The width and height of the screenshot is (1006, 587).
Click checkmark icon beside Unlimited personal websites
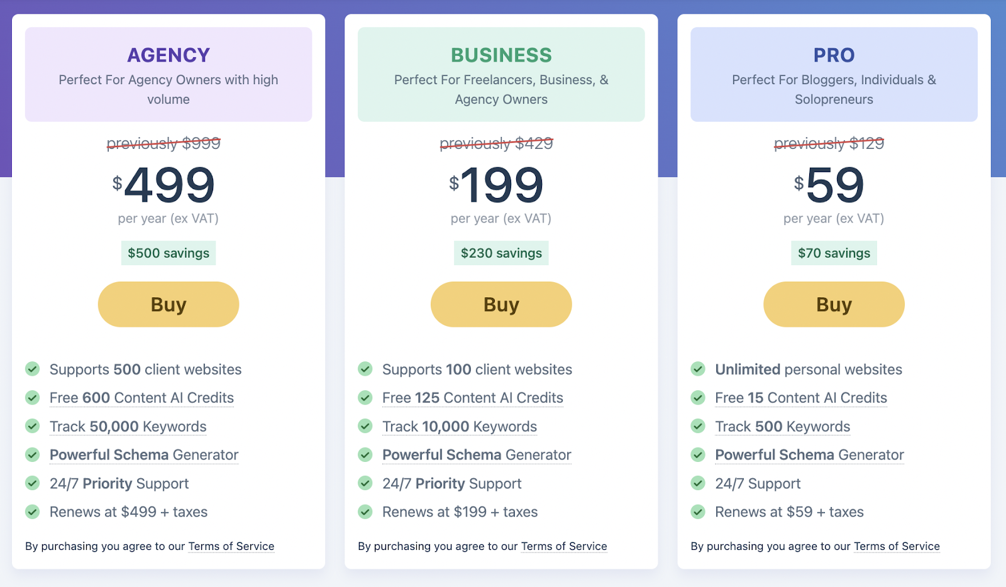(x=698, y=369)
